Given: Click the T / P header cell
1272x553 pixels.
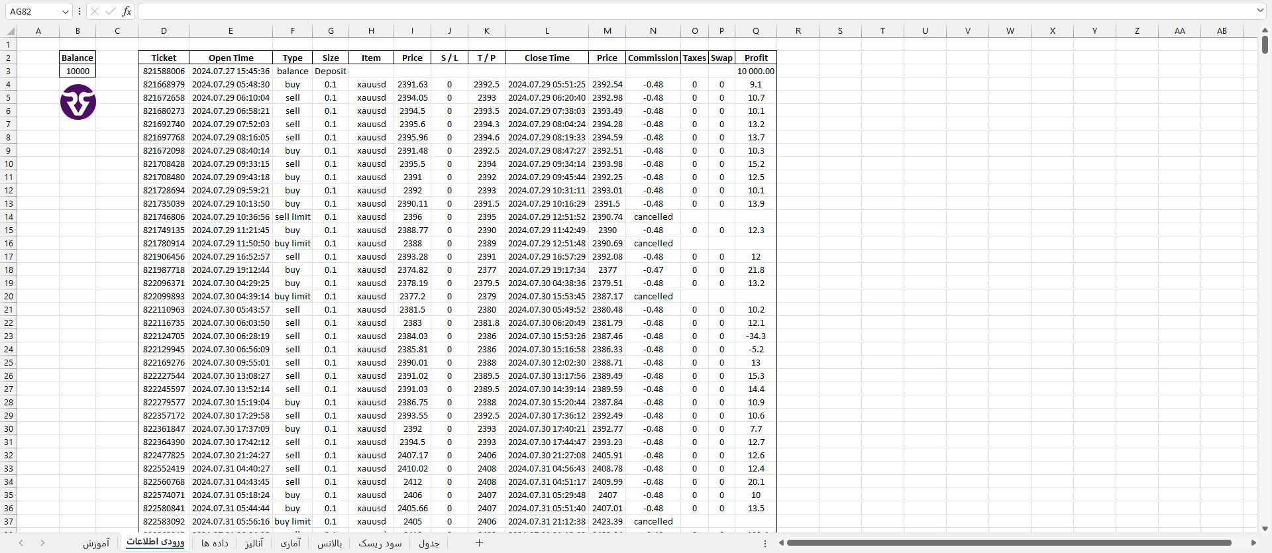Looking at the screenshot, I should click(x=486, y=58).
